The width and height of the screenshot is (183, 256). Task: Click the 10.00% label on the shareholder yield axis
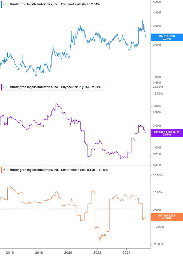158,193
